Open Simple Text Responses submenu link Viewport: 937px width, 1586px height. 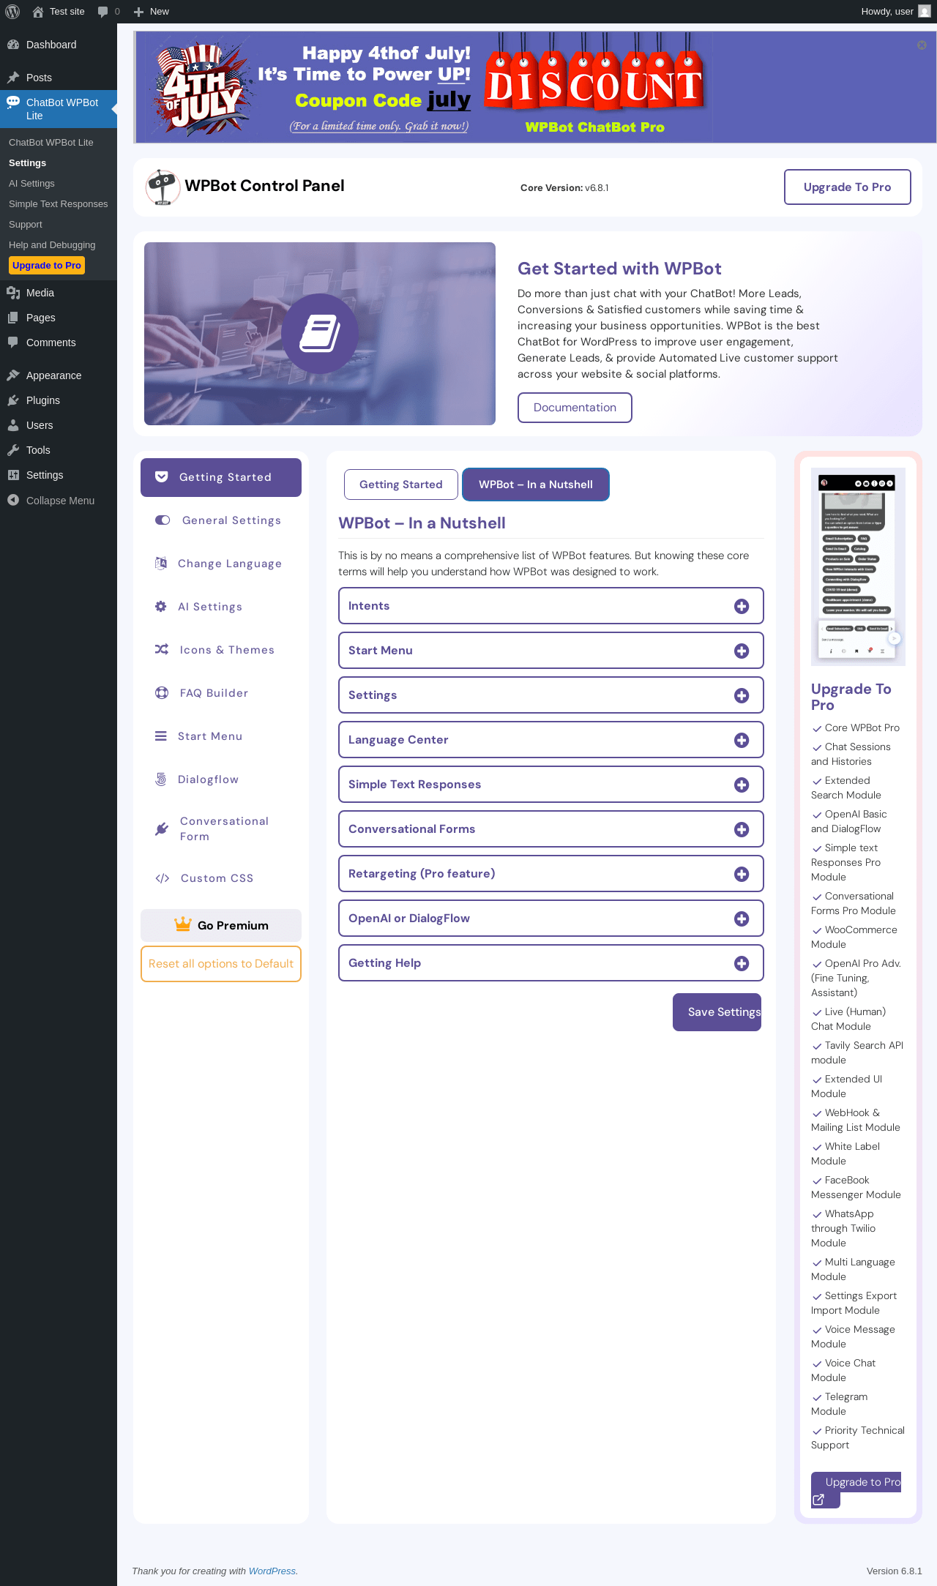(x=58, y=204)
